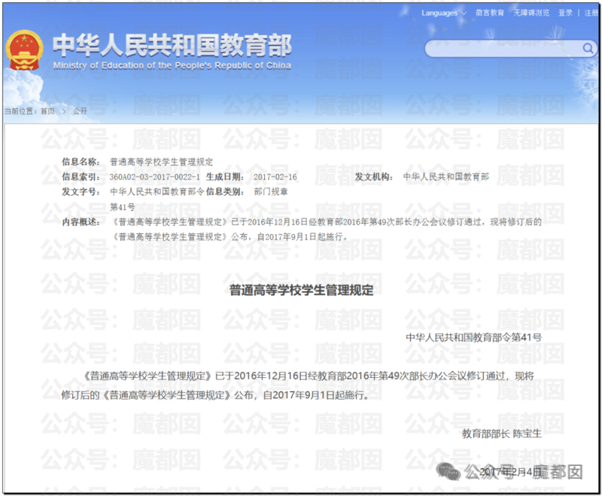Enable 无障碍浏览 mode
The height and width of the screenshot is (496, 602).
coord(532,13)
